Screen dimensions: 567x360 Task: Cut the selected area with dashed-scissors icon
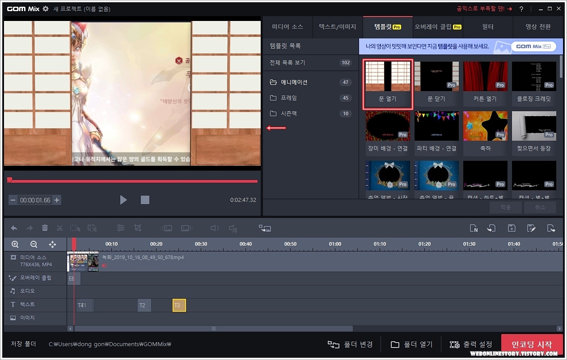coord(92,228)
